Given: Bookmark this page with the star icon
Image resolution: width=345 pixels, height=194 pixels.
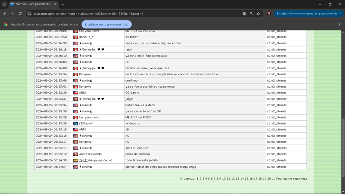Looking at the screenshot, I should pyautogui.click(x=258, y=13).
